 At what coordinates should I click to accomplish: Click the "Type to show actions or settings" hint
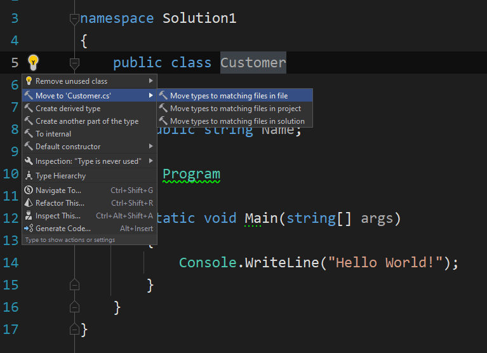point(70,240)
